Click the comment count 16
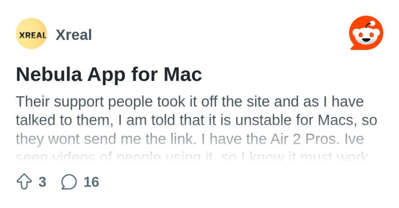Viewport: 399px width, 208px height. point(91,182)
